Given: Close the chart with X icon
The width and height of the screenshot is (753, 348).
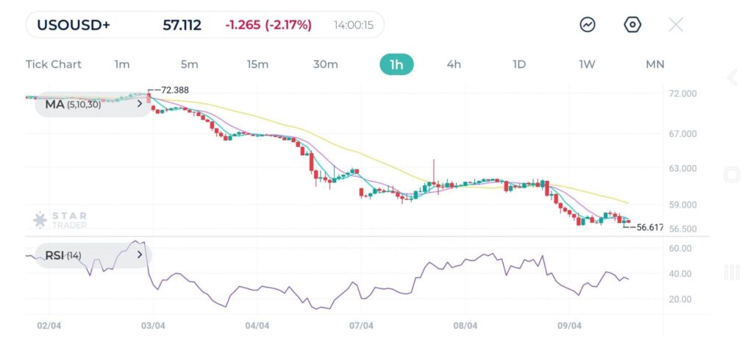Looking at the screenshot, I should [676, 25].
